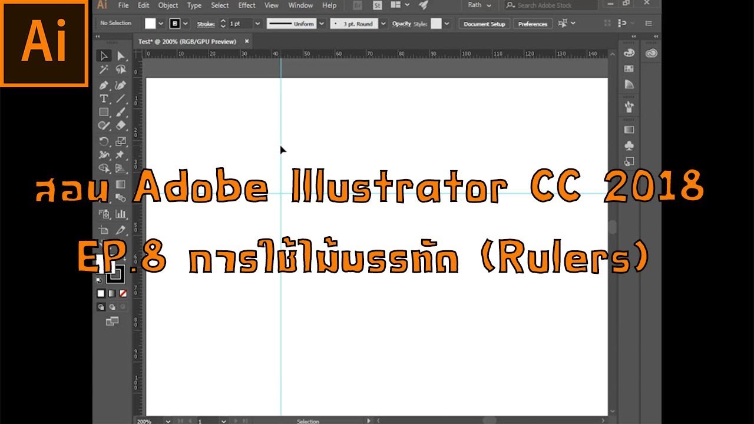The image size is (754, 424).
Task: Open the fill color dropdown arrow
Action: click(x=161, y=24)
